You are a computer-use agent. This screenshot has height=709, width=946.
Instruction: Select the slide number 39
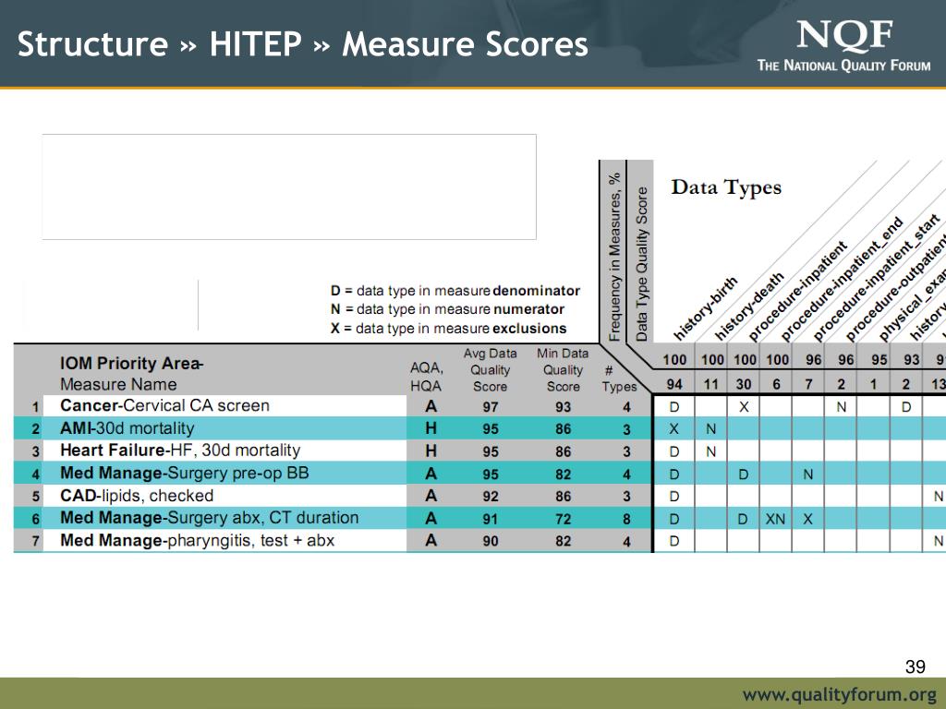916,667
